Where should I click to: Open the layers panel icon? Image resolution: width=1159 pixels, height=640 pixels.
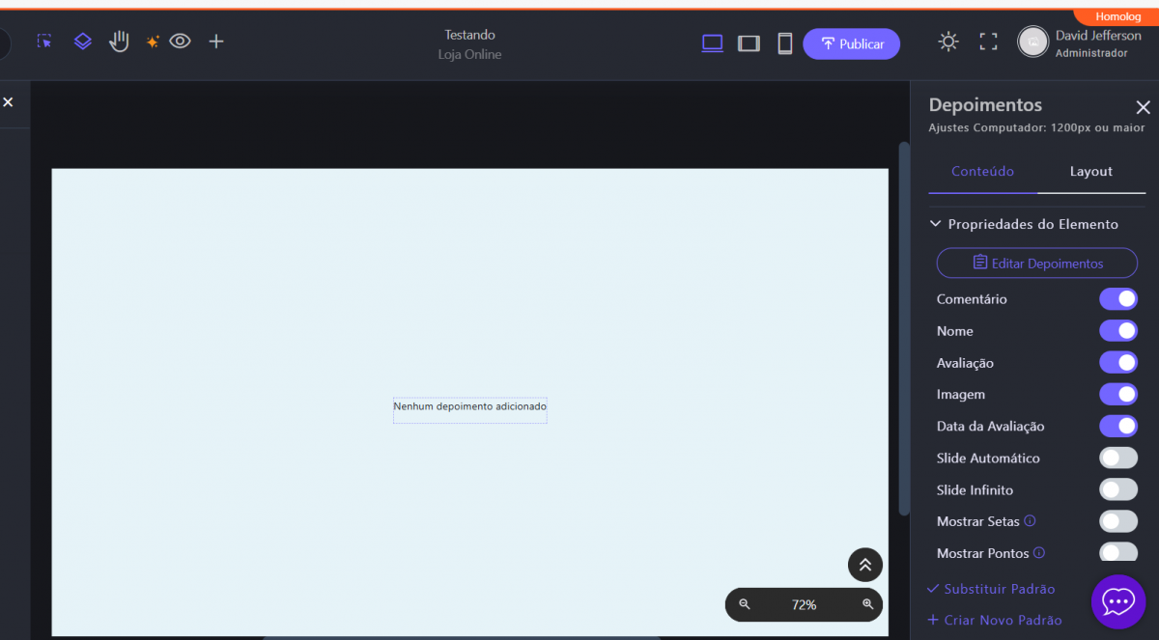click(x=83, y=42)
